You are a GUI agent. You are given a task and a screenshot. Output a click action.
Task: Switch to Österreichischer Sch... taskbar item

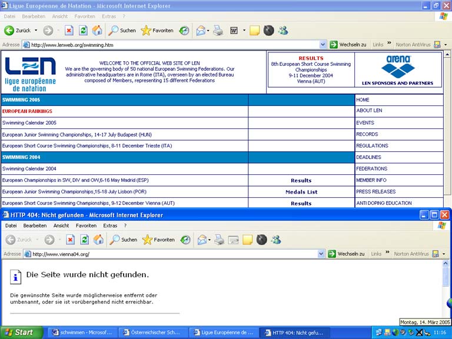[153, 333]
